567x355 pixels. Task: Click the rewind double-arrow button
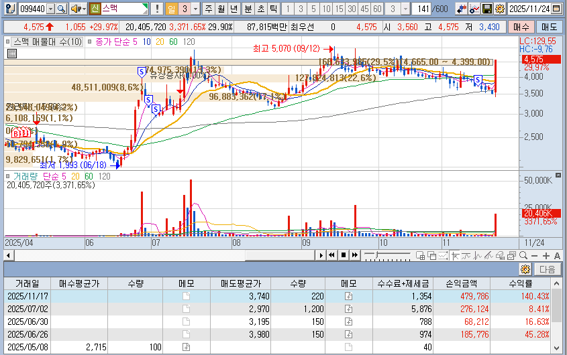coord(331,255)
